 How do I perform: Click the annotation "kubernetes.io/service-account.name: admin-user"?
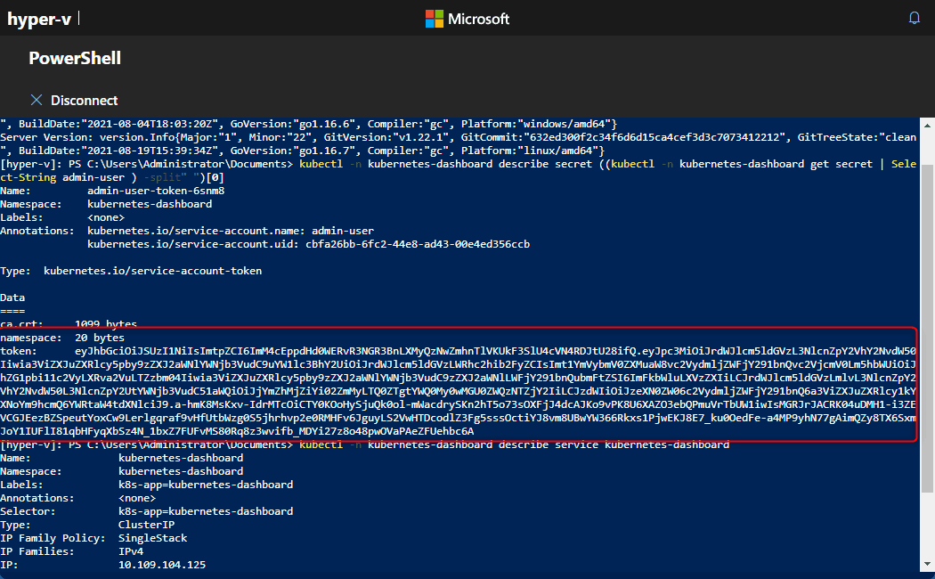click(x=231, y=231)
